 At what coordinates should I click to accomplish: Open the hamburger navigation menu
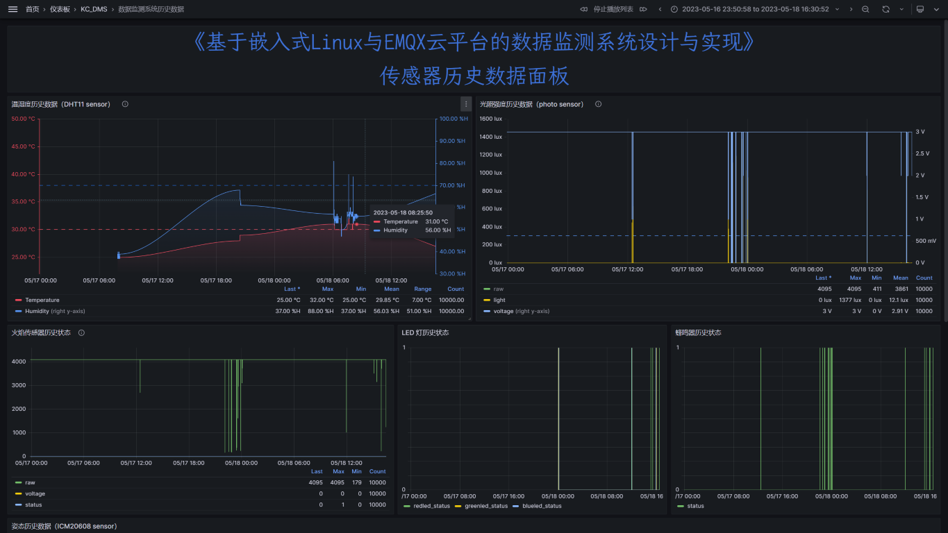pyautogui.click(x=13, y=9)
